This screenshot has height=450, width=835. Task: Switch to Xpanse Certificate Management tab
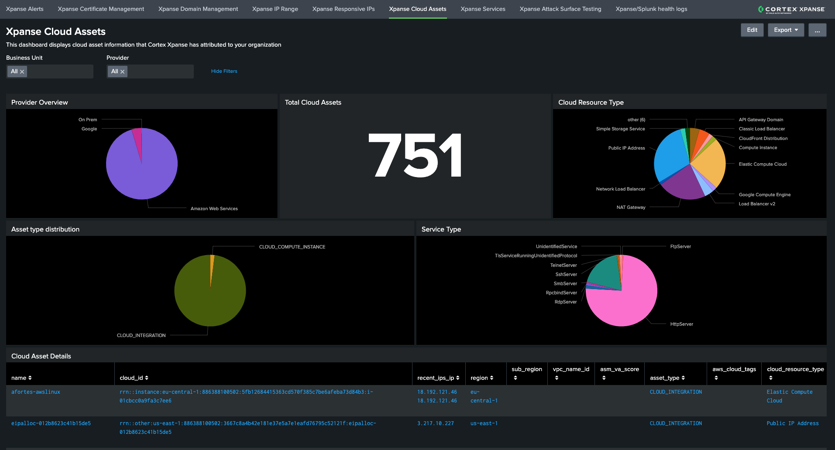(101, 9)
